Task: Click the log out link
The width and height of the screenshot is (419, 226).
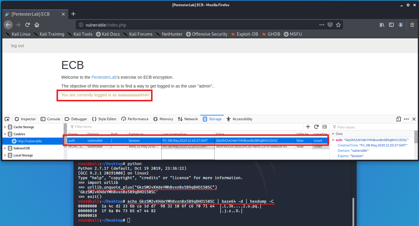Action: coord(17,46)
